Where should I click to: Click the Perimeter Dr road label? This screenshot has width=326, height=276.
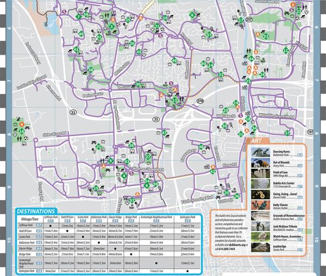(93, 95)
